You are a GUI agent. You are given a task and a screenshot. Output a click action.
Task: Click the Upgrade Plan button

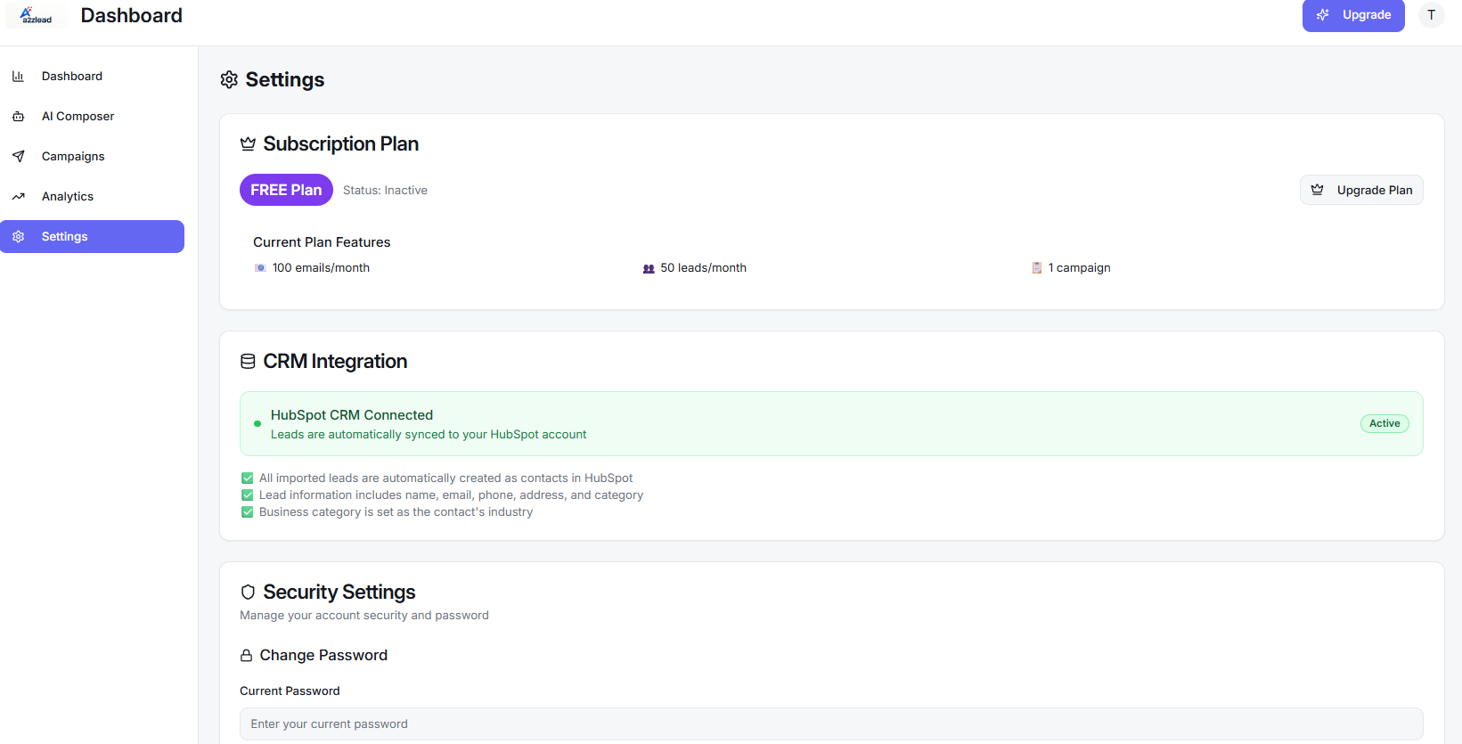[1361, 190]
